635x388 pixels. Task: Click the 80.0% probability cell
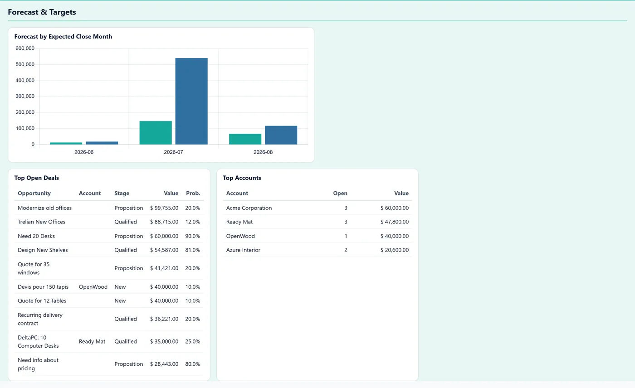[193, 364]
